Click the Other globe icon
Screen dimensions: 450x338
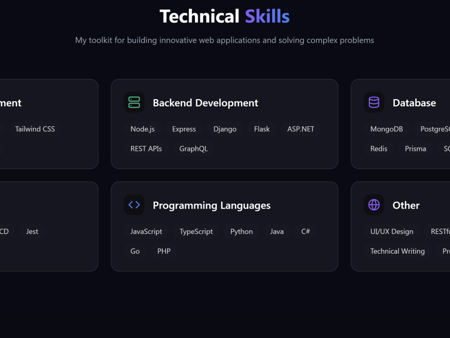point(374,205)
